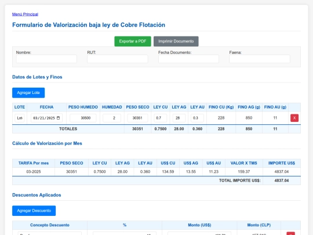Click the Imprimir Documento button

point(176,41)
